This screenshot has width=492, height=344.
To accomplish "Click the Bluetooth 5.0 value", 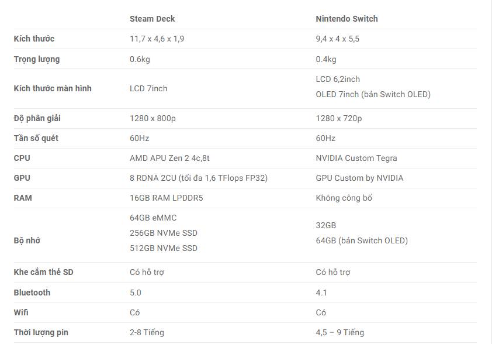I will click(135, 293).
